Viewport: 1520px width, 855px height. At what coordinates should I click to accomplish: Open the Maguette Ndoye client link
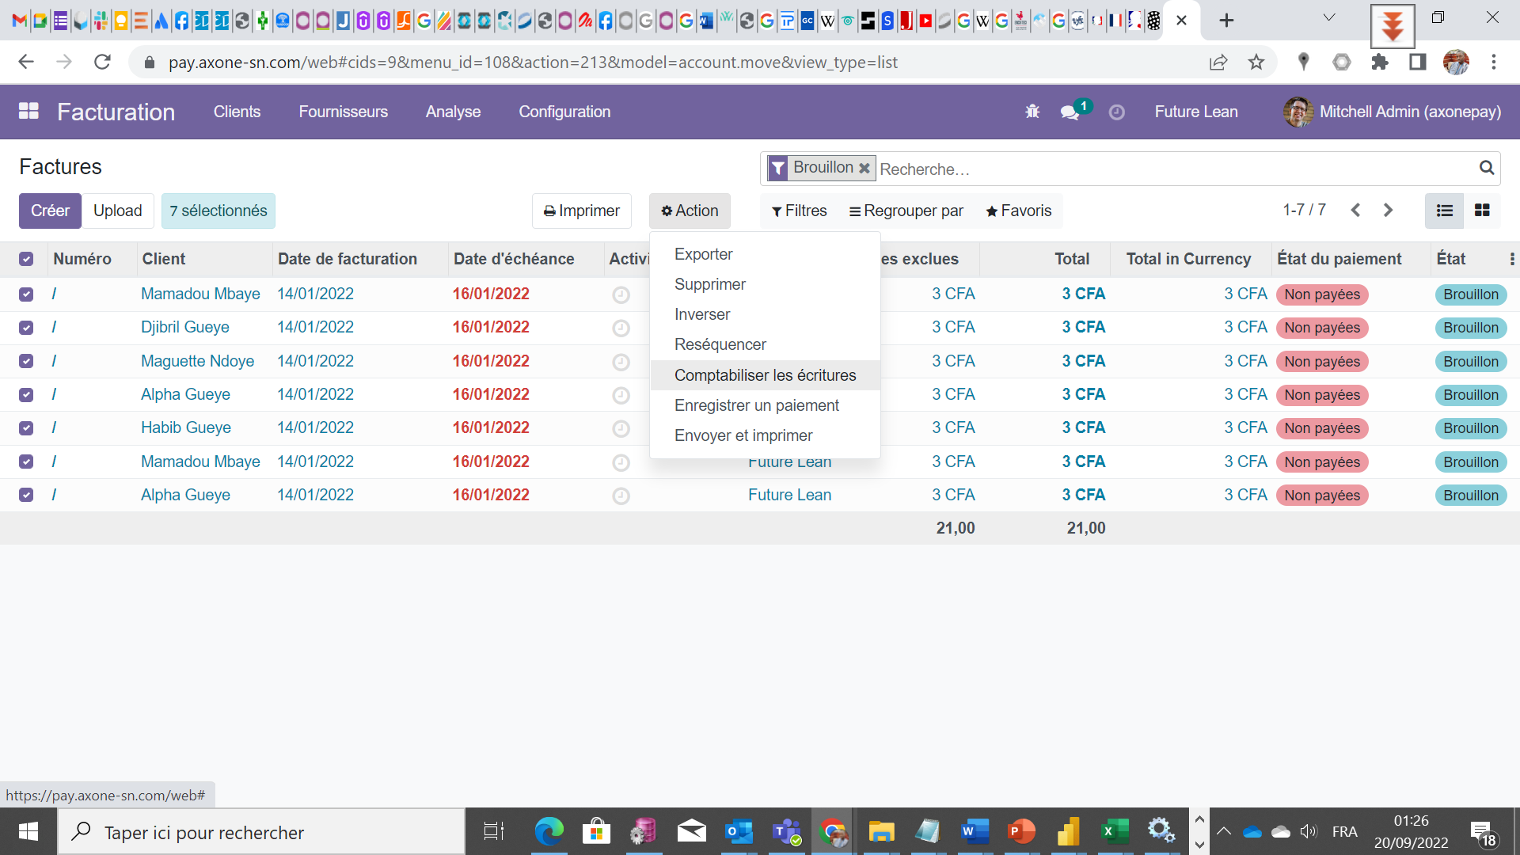197,361
